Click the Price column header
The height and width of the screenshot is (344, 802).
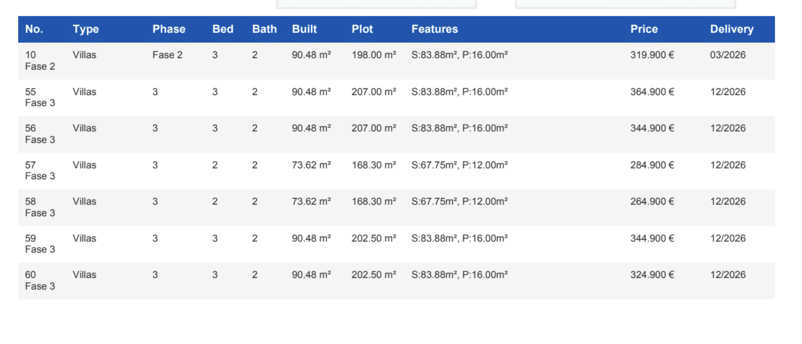(644, 29)
